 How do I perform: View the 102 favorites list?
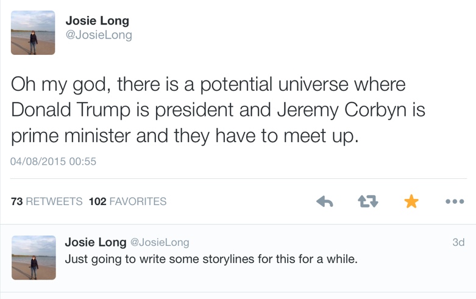(127, 201)
